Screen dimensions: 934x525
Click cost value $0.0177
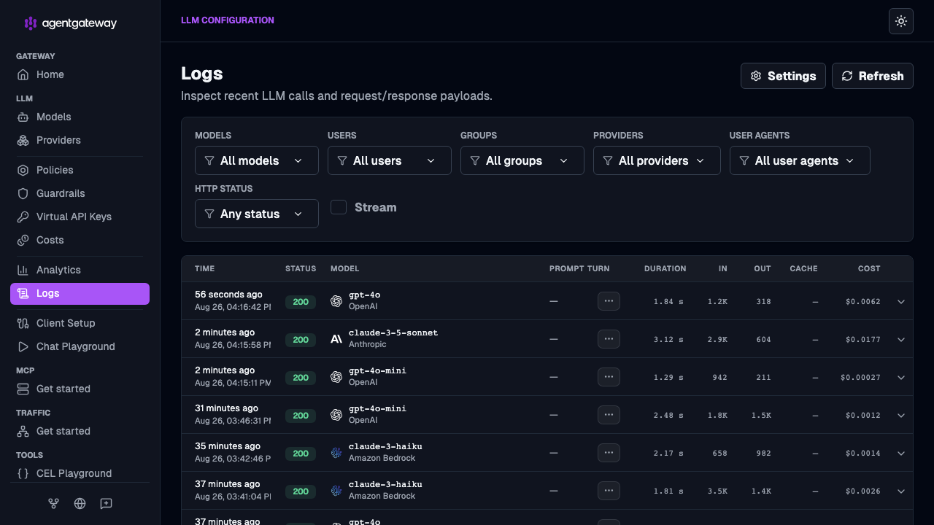863,340
